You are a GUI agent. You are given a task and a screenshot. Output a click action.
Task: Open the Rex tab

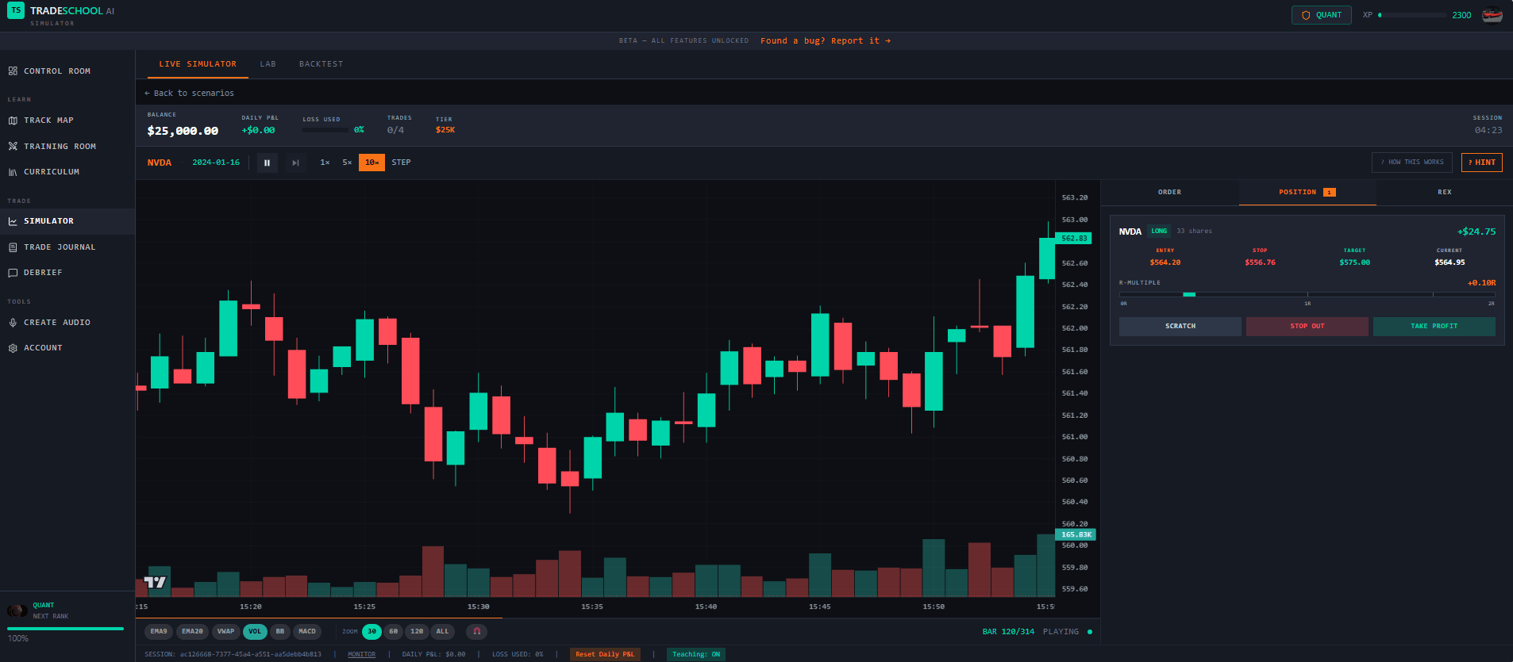click(x=1445, y=193)
